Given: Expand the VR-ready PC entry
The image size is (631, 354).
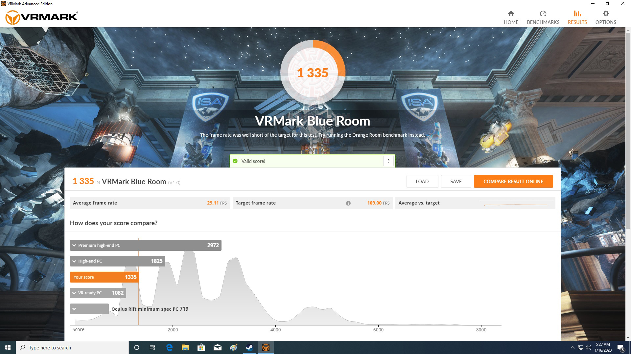Looking at the screenshot, I should tap(74, 293).
